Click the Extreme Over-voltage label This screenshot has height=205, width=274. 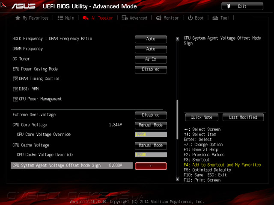34,115
